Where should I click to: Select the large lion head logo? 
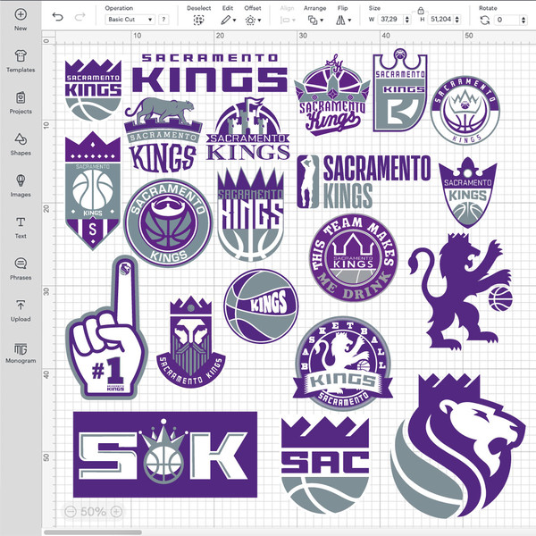coord(458,444)
